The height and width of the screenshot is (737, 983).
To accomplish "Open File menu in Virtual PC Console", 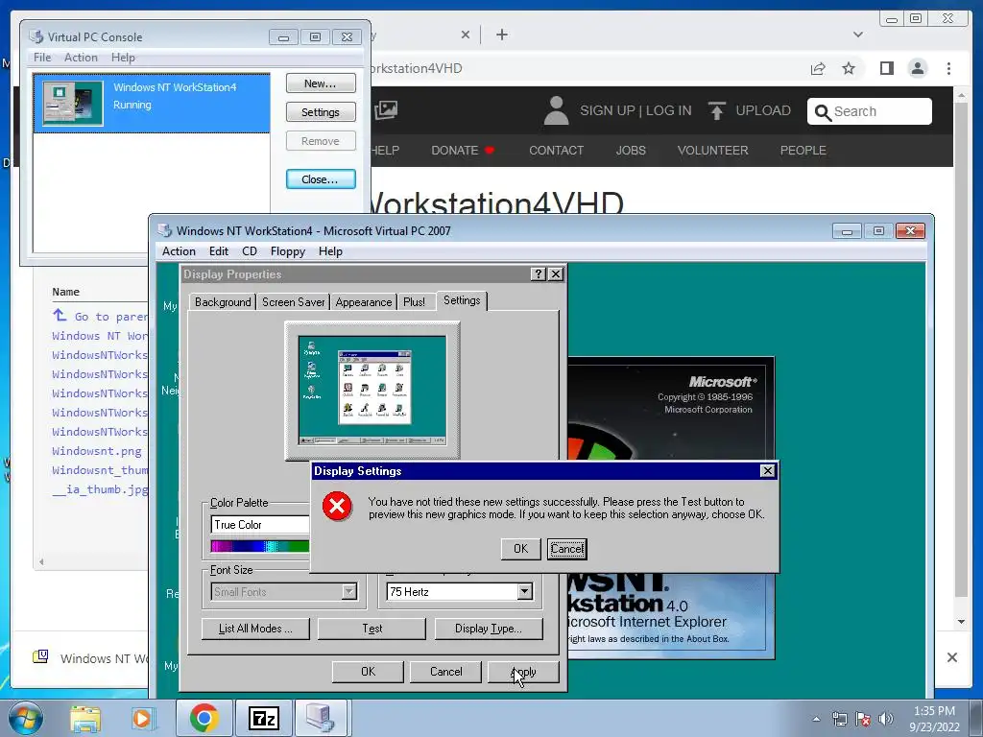I will (x=42, y=58).
